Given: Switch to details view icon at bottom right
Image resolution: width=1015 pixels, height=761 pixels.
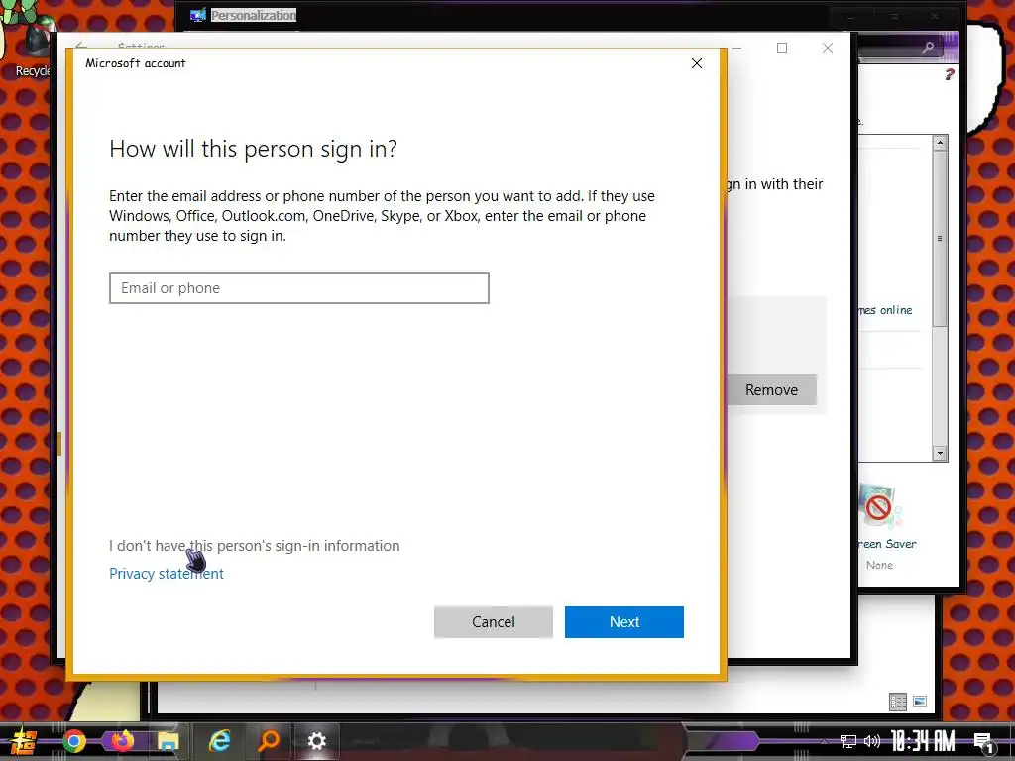Looking at the screenshot, I should 898,702.
